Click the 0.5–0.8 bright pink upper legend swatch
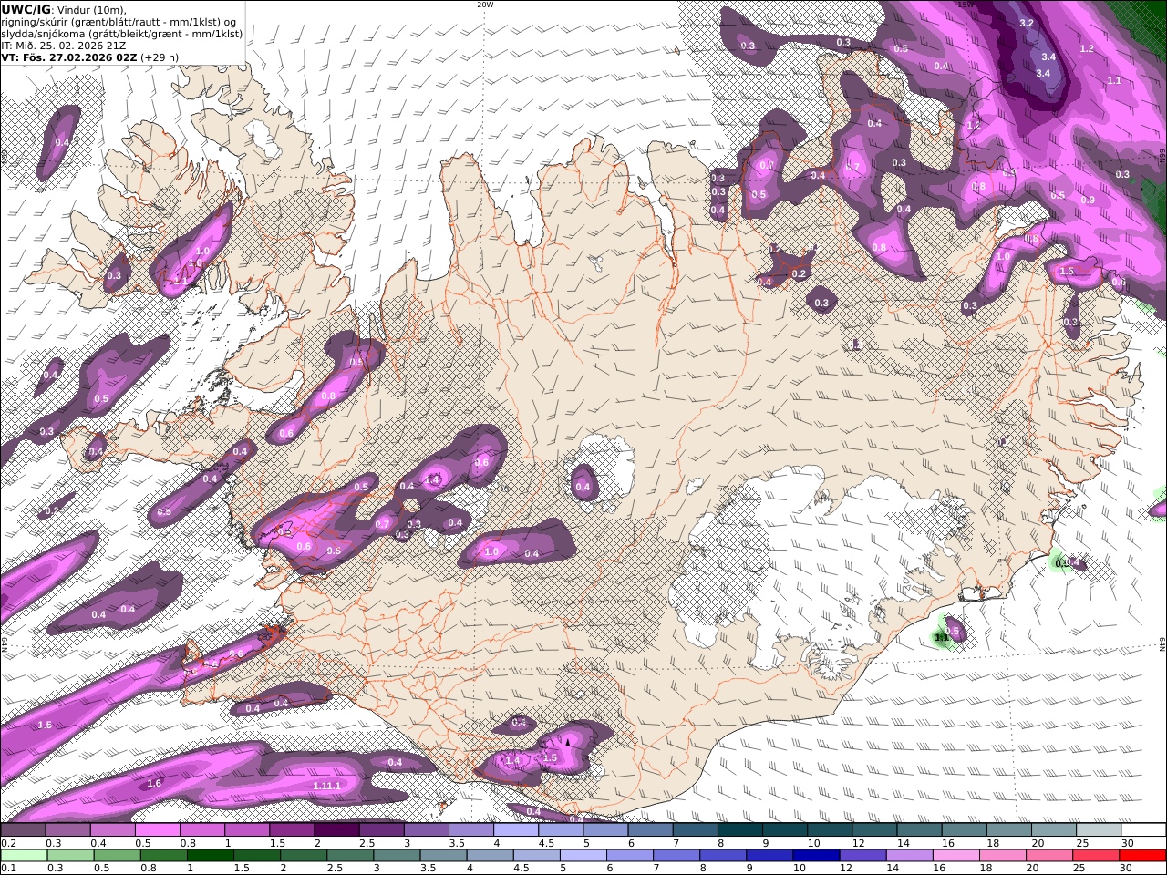 point(158,830)
